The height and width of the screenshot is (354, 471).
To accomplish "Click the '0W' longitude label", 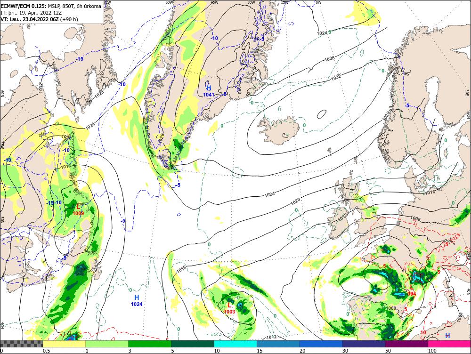I will pyautogui.click(x=318, y=2).
